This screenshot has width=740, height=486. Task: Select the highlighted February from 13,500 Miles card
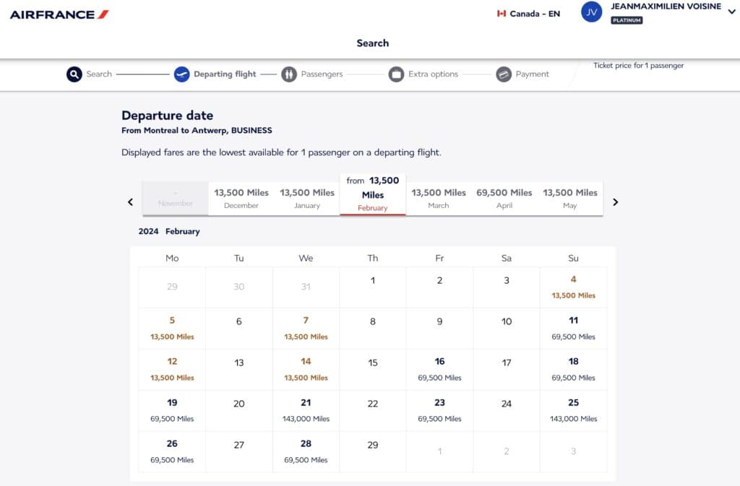click(x=372, y=195)
